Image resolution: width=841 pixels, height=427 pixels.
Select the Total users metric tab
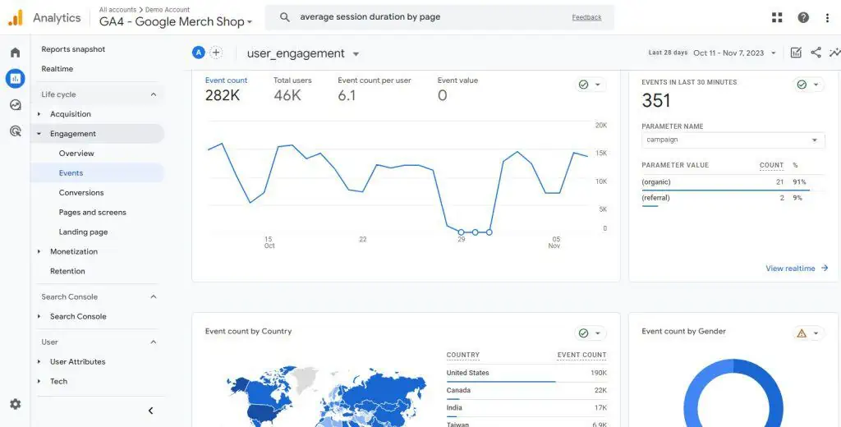pyautogui.click(x=292, y=89)
